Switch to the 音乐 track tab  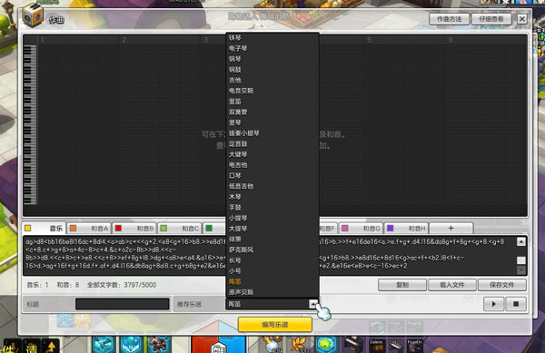pyautogui.click(x=44, y=228)
